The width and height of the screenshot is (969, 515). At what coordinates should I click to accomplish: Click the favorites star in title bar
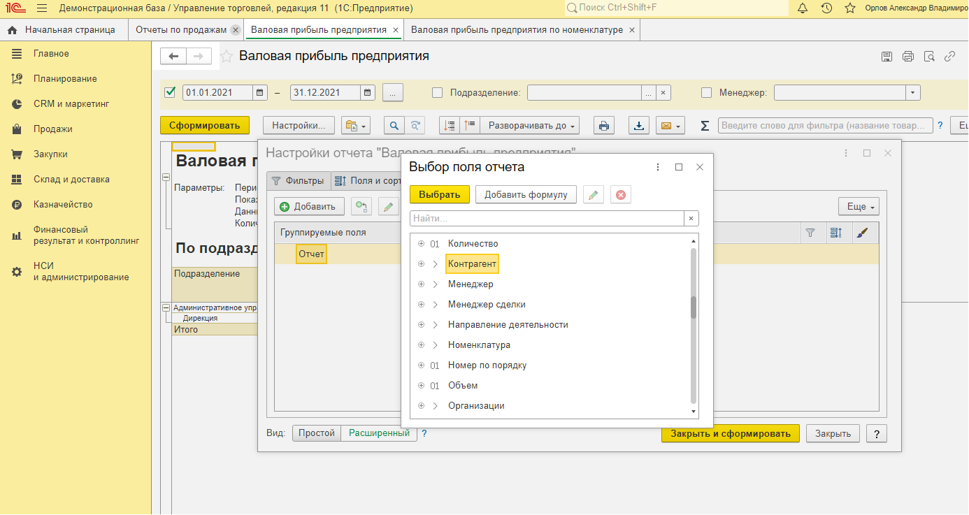coord(850,8)
